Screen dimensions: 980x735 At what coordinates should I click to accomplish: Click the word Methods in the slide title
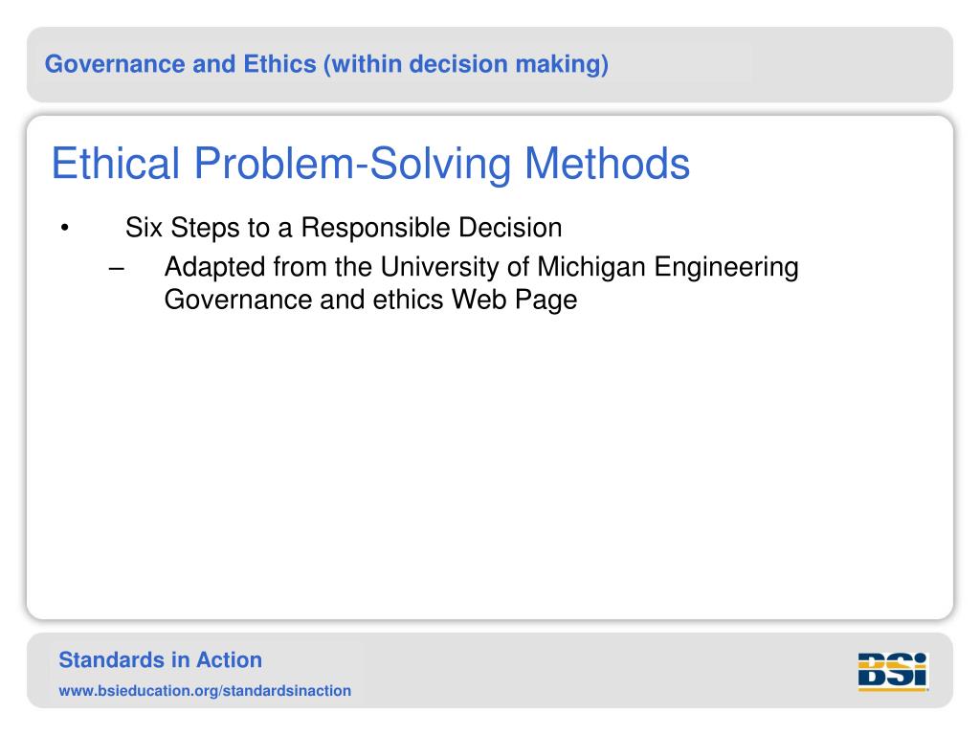coord(607,164)
